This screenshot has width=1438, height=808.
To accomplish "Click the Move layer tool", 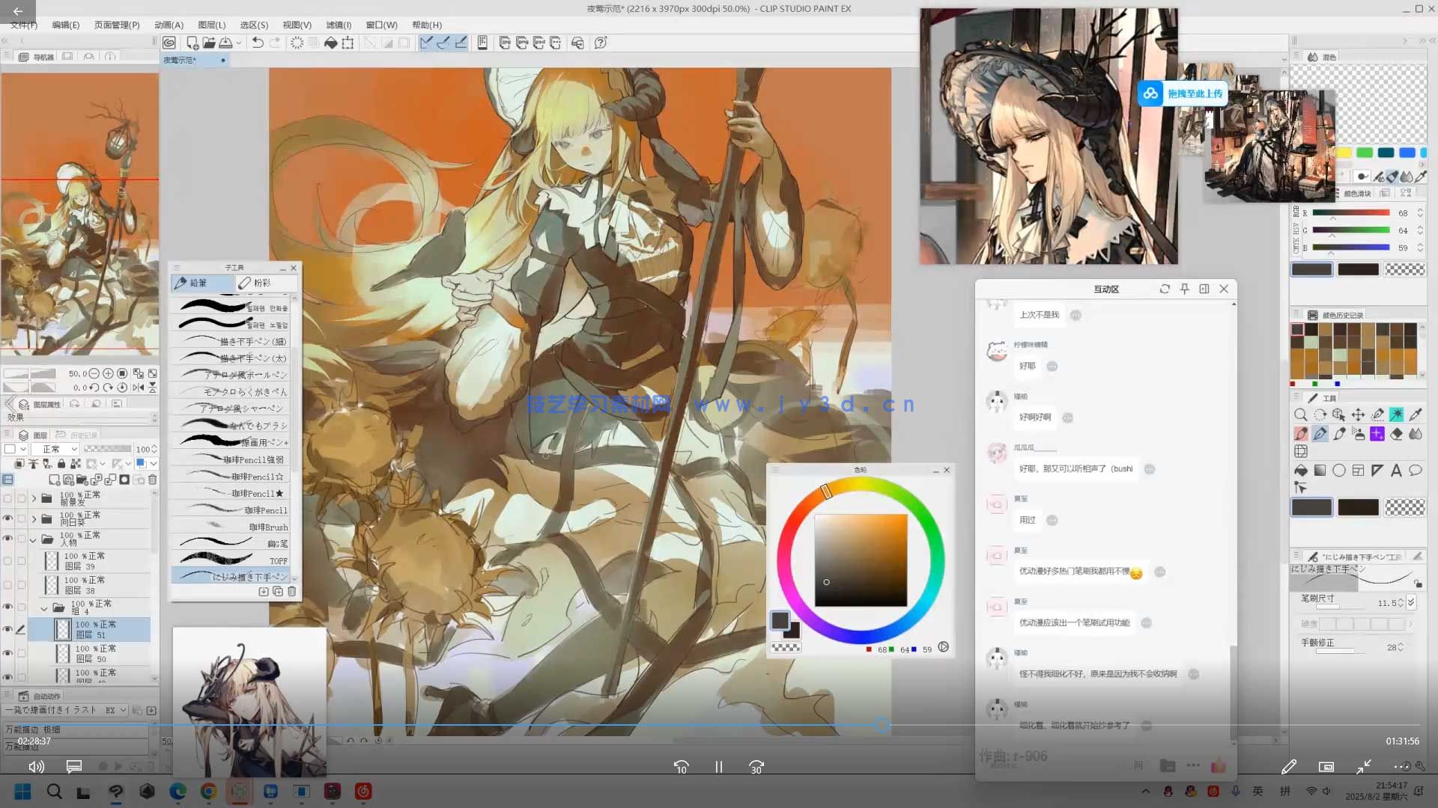I will pyautogui.click(x=1358, y=414).
